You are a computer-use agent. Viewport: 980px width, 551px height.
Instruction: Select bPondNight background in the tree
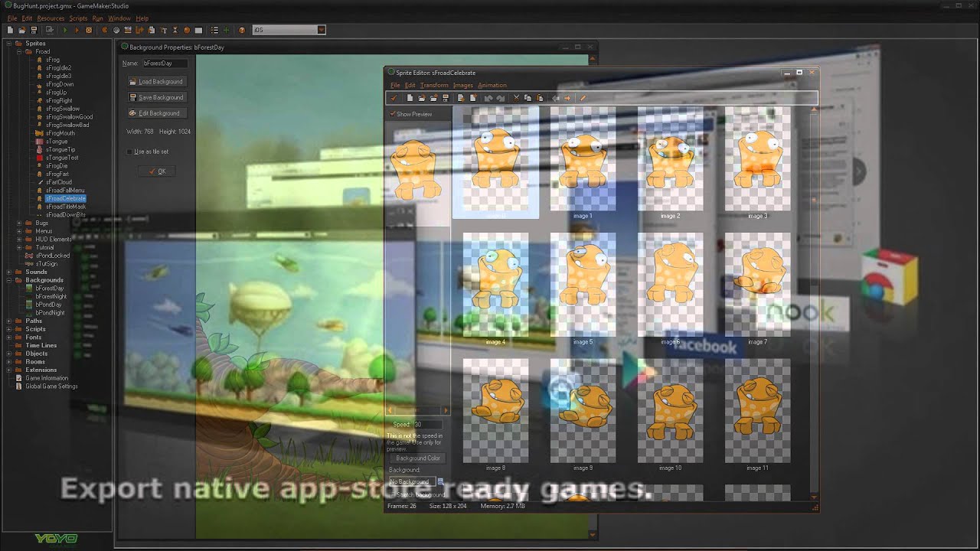pyautogui.click(x=50, y=313)
